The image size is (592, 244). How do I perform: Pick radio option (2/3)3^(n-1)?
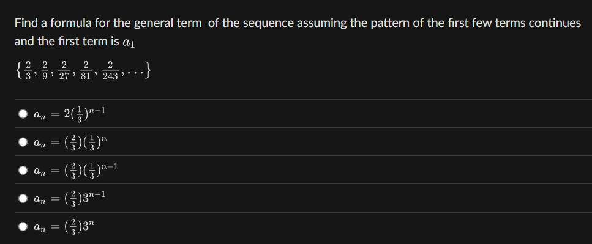23,198
